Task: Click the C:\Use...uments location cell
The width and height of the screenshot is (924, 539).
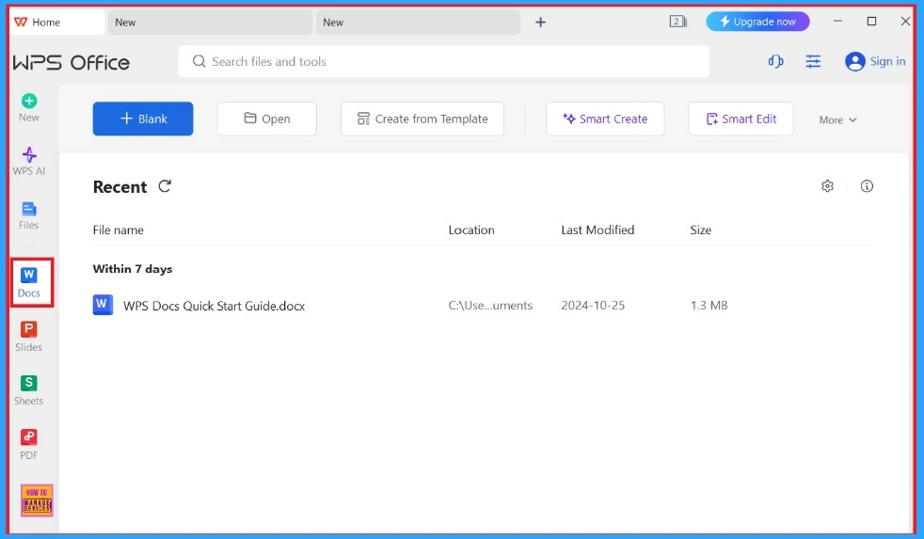Action: (490, 306)
